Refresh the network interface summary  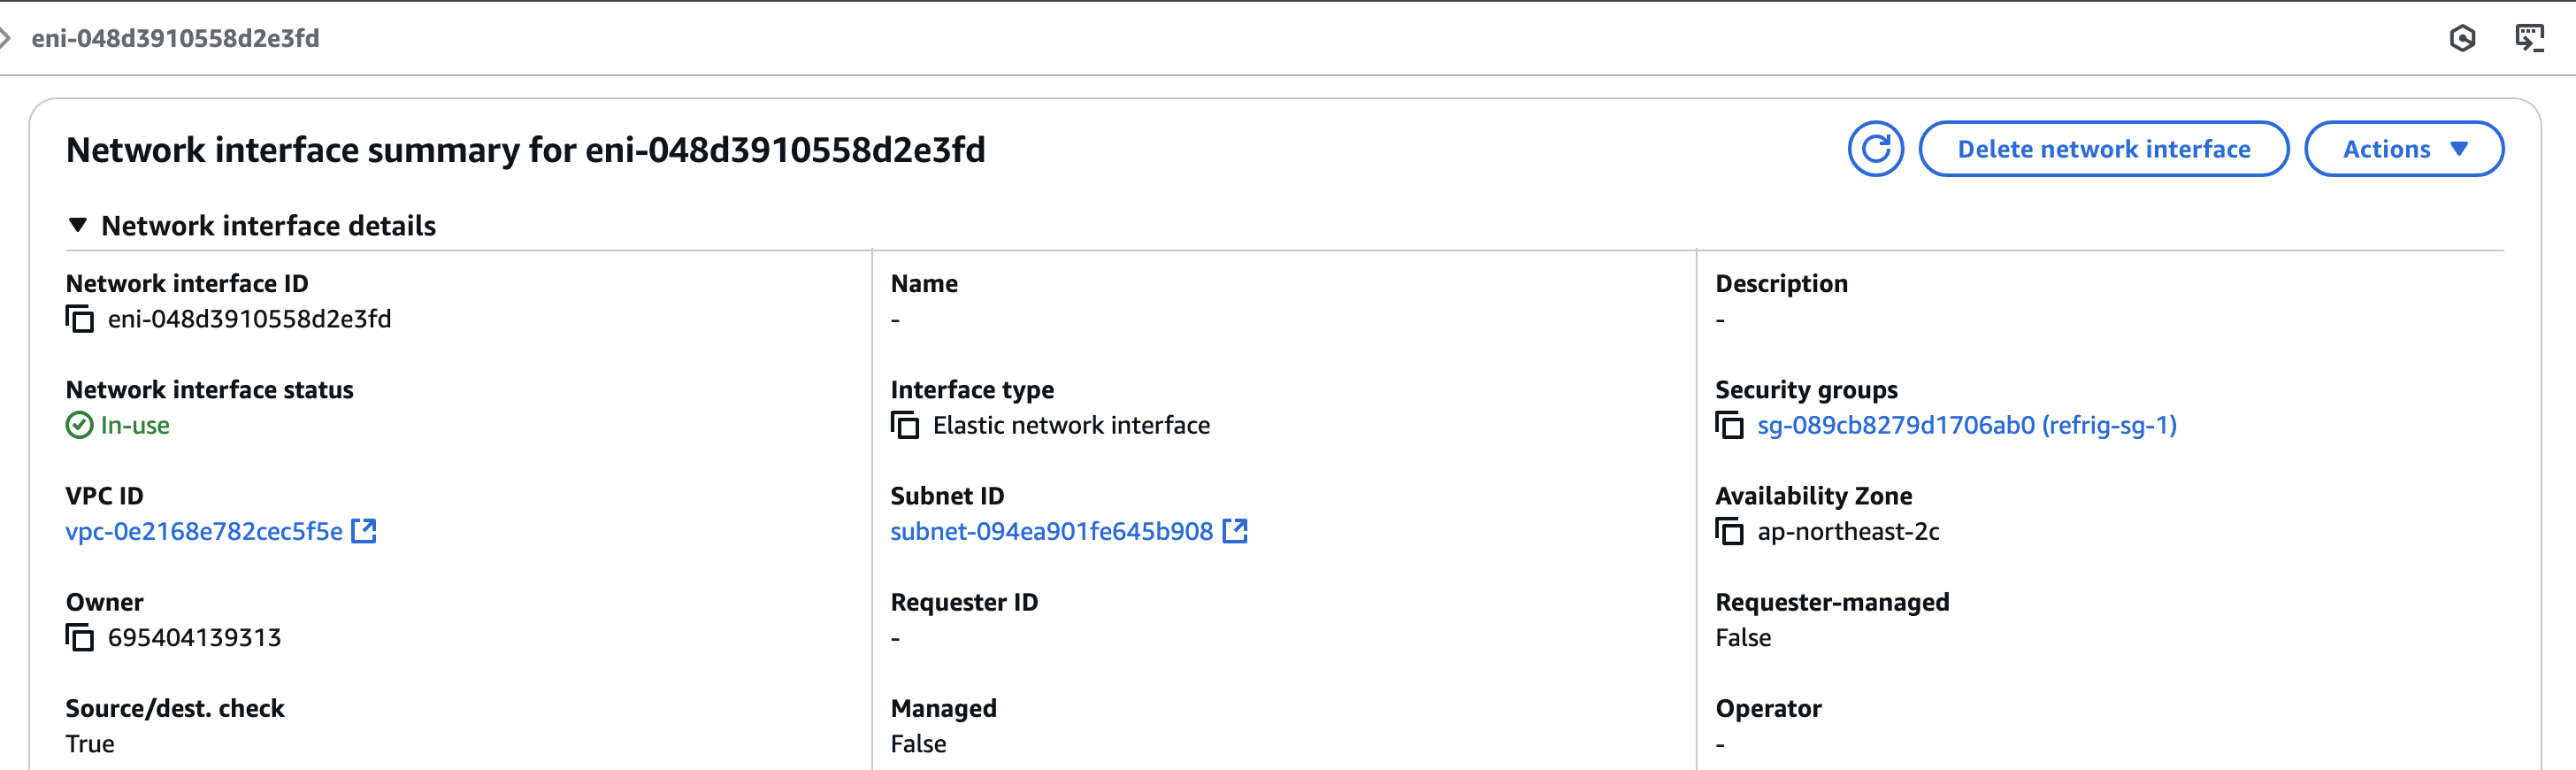point(1875,149)
